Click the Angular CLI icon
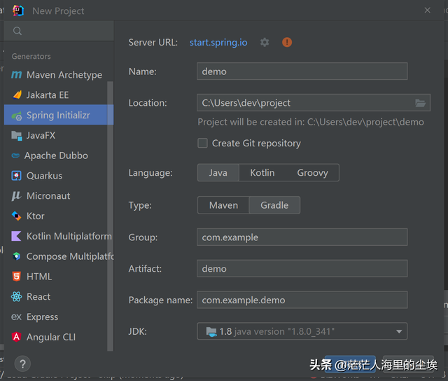The image size is (448, 381). [x=16, y=337]
